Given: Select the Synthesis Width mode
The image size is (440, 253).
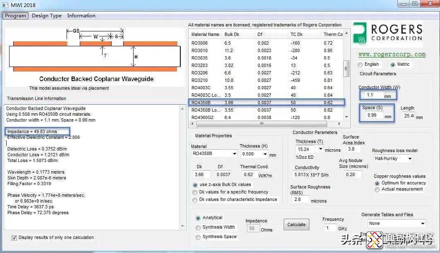Looking at the screenshot, I should point(198,228).
